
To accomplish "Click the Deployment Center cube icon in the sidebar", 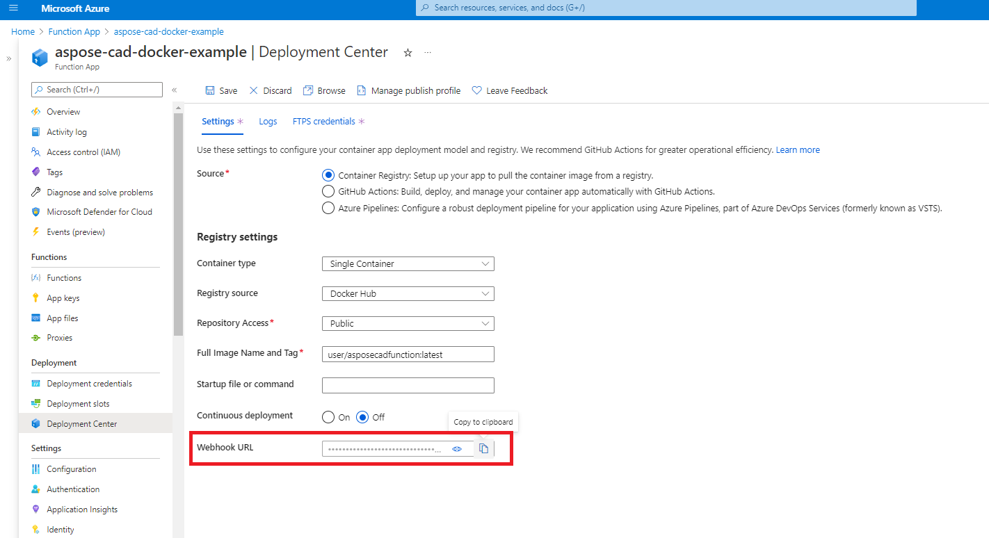I will (36, 424).
